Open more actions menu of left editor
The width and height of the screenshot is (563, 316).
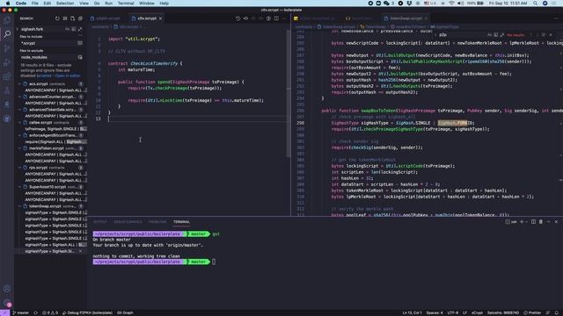(x=284, y=18)
